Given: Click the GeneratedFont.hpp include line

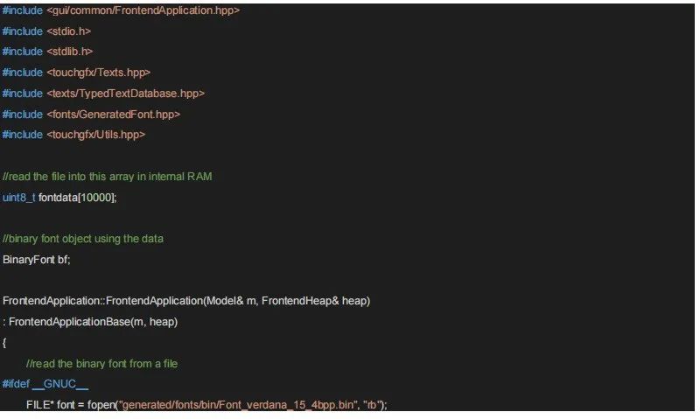Looking at the screenshot, I should pyautogui.click(x=91, y=115).
